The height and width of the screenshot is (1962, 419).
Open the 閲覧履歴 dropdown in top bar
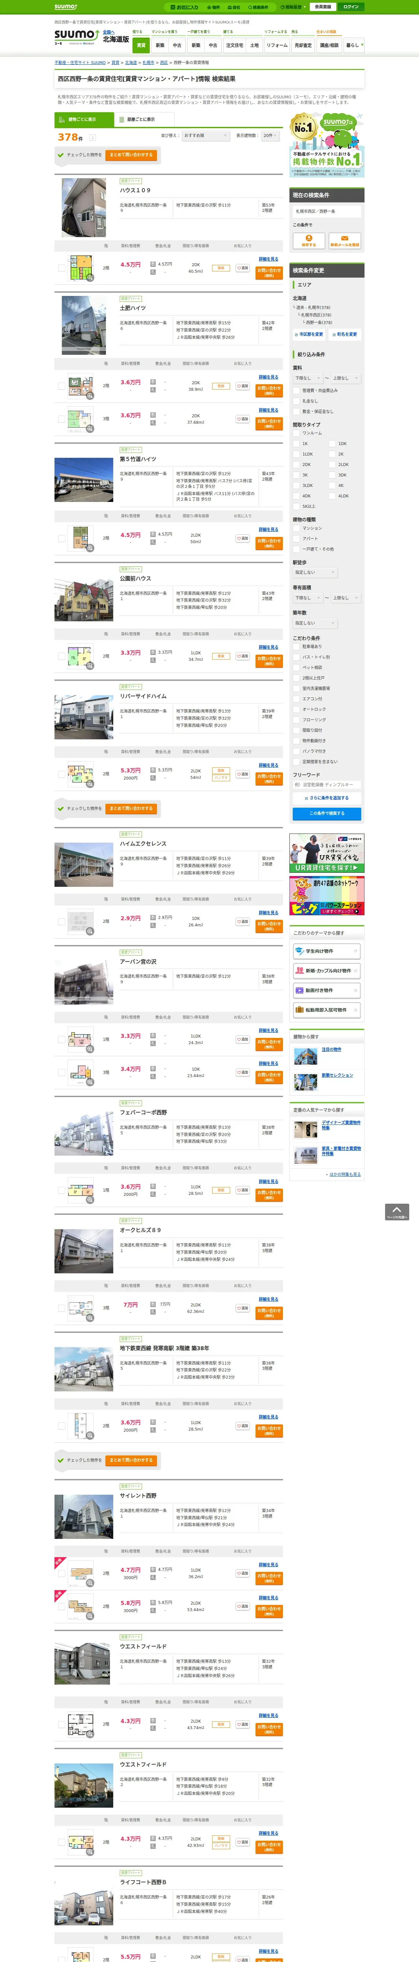[x=293, y=7]
